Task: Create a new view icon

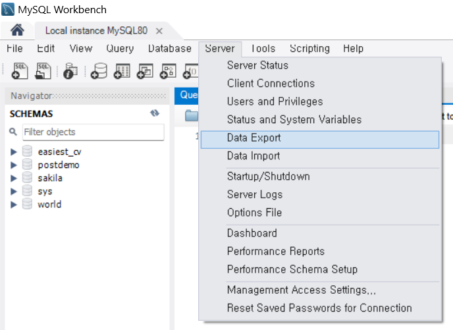Action: [145, 70]
